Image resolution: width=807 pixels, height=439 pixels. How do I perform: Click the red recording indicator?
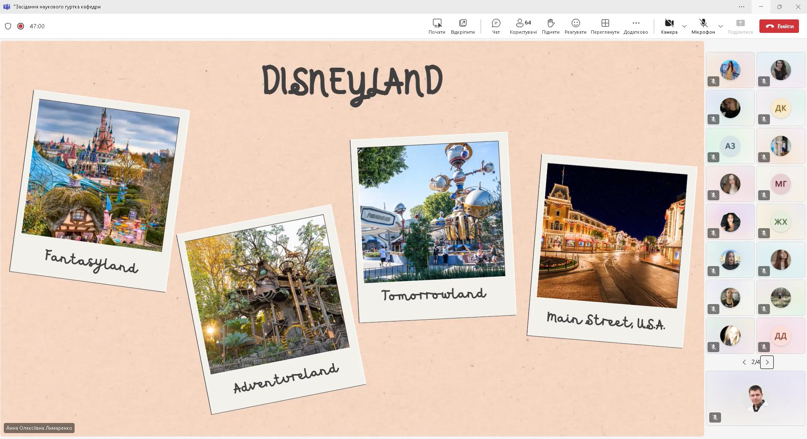click(x=20, y=26)
